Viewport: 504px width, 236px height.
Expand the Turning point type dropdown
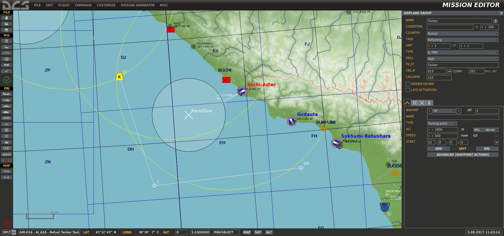pos(442,124)
